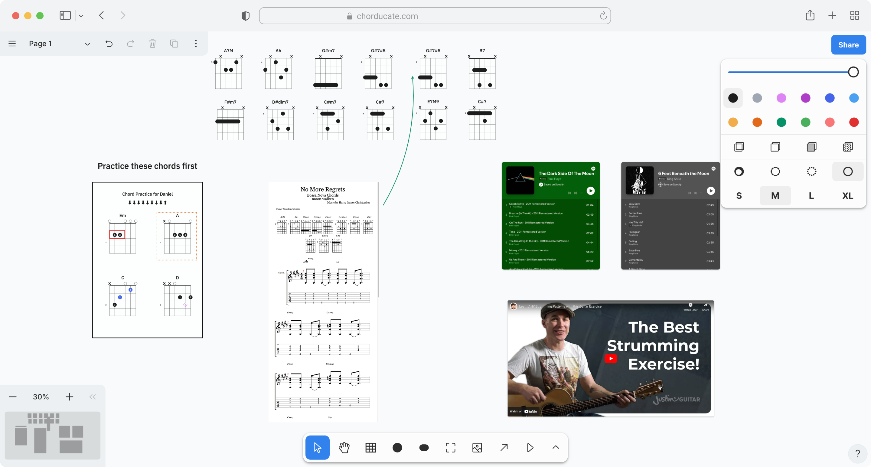The image size is (871, 467).
Task: Activate the hand pan tool
Action: click(344, 448)
